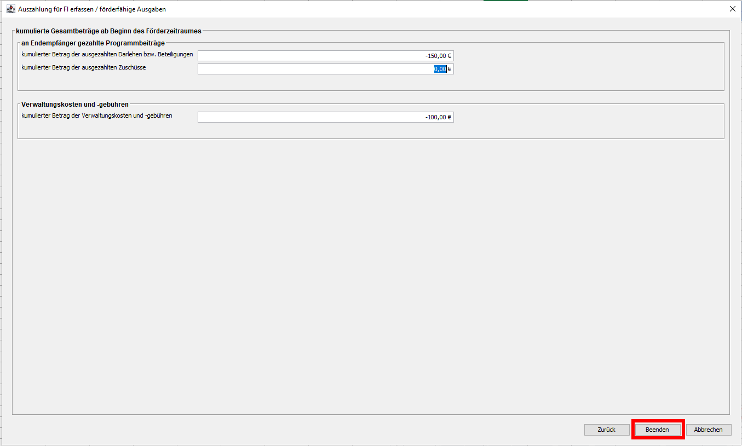Click the window title text in the title bar

coord(92,9)
